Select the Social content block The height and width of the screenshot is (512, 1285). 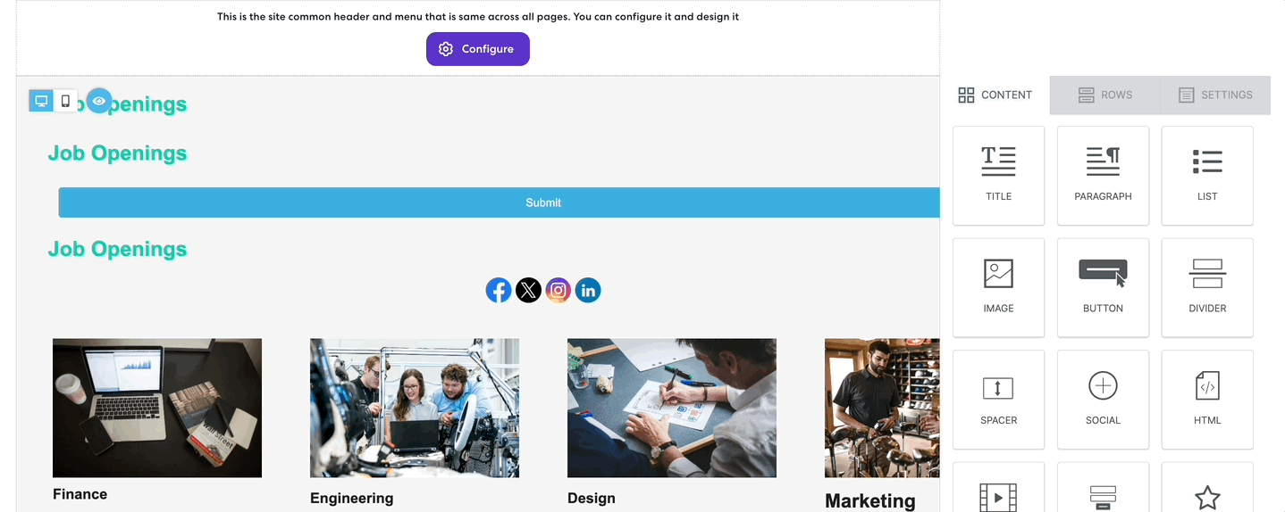(1103, 399)
